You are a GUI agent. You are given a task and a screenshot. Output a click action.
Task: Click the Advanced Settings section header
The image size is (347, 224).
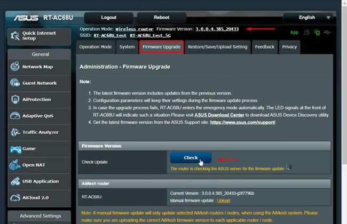(x=40, y=215)
